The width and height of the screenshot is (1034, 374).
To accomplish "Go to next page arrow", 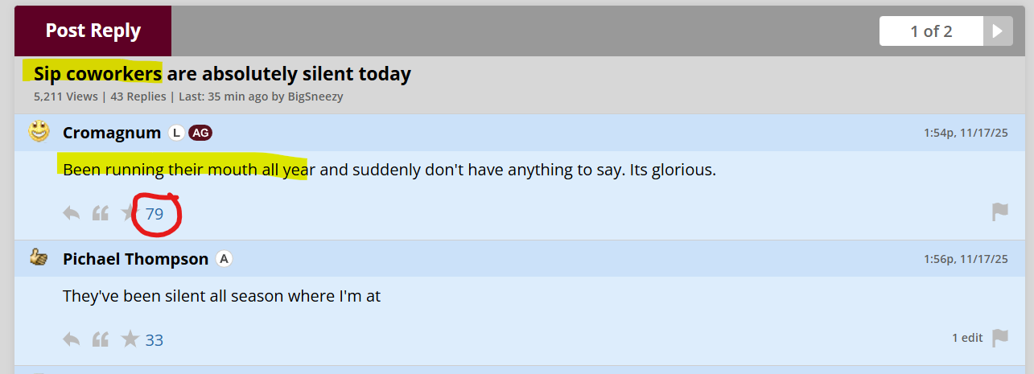I will (997, 31).
